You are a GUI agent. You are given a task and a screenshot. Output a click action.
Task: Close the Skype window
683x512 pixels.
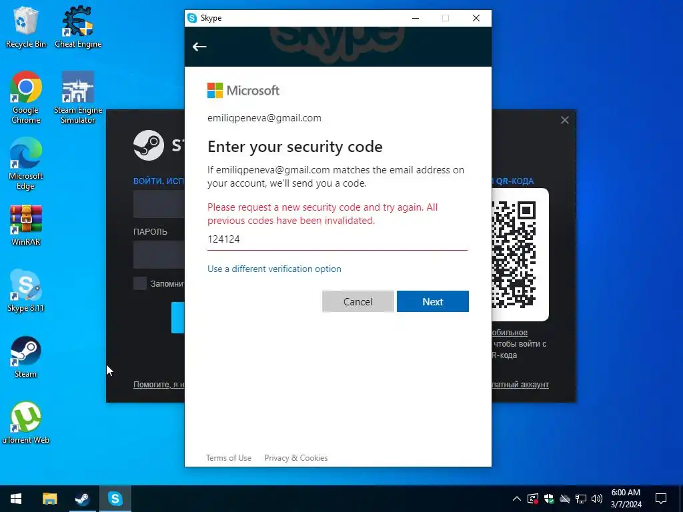coord(476,18)
